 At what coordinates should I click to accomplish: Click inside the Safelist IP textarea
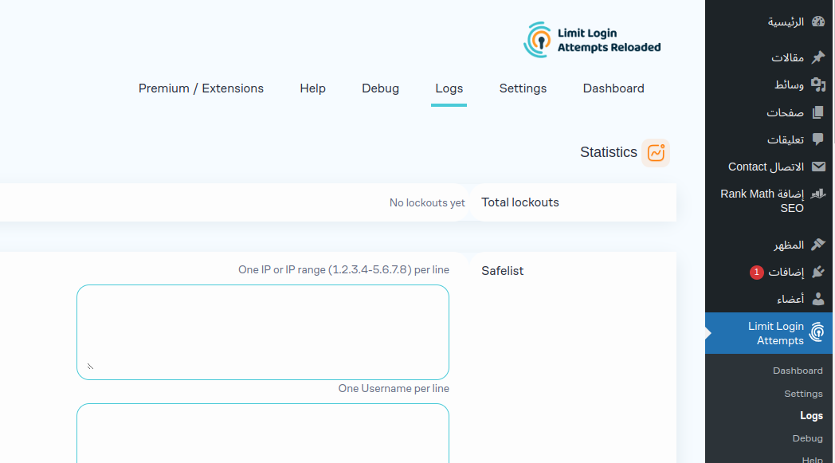click(263, 332)
